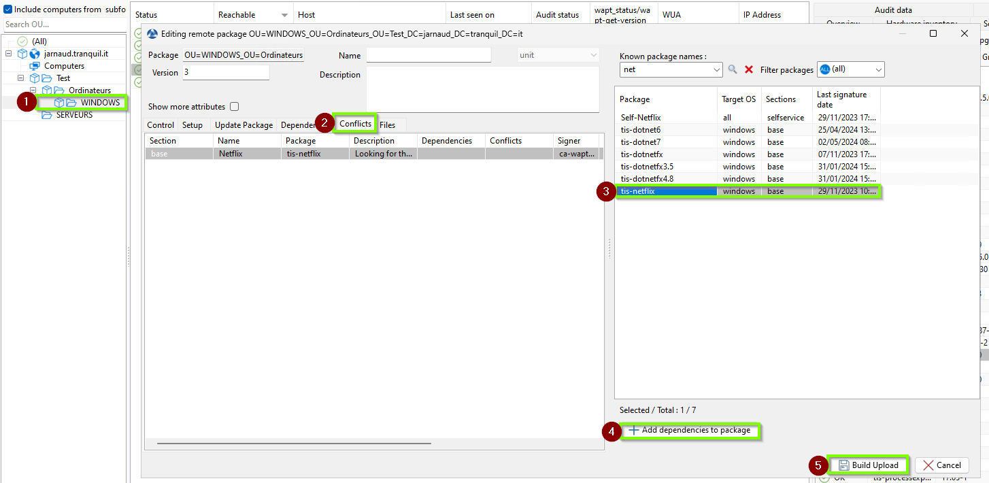Open the Filter packages dropdown
Screen dimensions: 989x483
coord(878,69)
